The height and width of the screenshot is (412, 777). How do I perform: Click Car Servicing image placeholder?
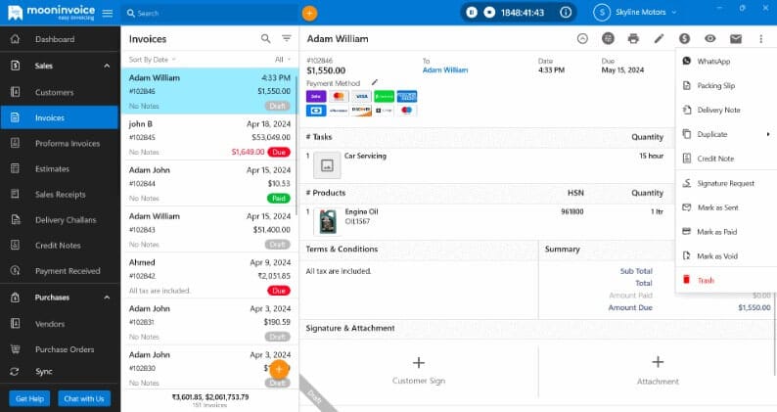click(327, 165)
